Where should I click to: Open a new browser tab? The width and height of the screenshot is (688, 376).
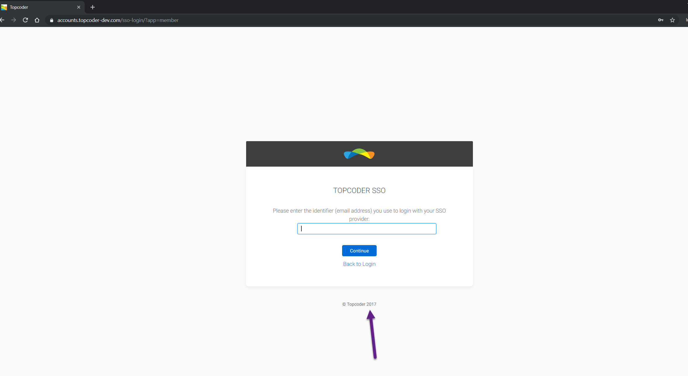(92, 7)
